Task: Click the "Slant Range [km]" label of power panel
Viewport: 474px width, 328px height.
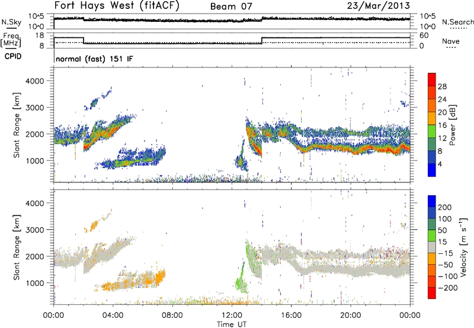Action: (x=17, y=125)
